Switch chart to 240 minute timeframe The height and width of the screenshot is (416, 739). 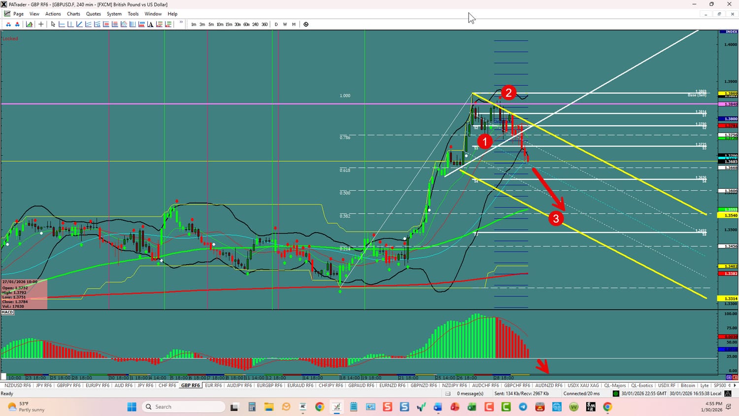[x=255, y=24]
